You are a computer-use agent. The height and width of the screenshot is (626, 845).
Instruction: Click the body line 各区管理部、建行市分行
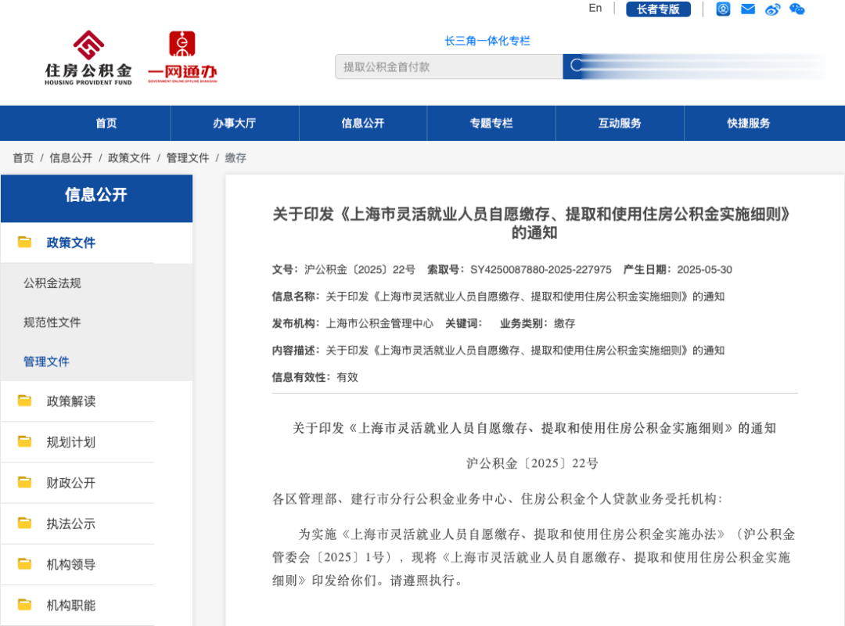coord(497,498)
